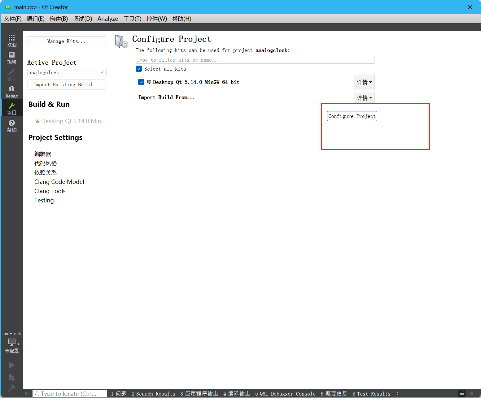This screenshot has height=398, width=481.
Task: Click the Run play button
Action: coord(11,365)
